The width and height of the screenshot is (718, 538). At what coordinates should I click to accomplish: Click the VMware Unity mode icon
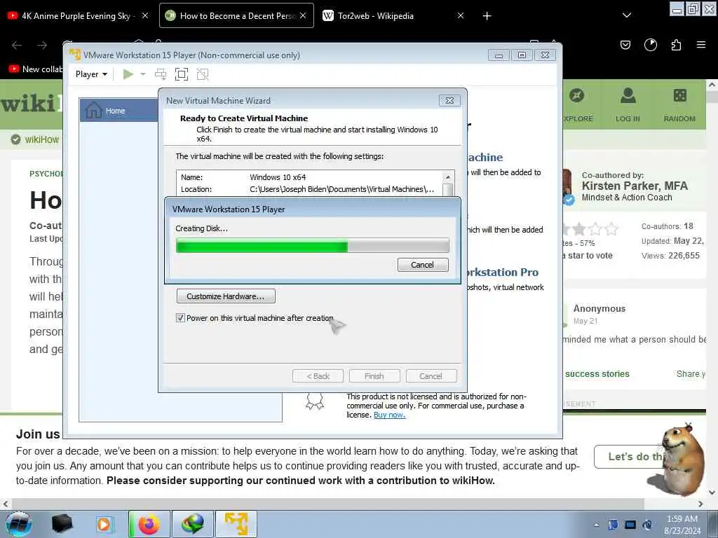point(203,74)
